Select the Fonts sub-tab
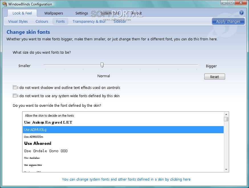Image resolution: width=249 pixels, height=188 pixels. tap(60, 21)
